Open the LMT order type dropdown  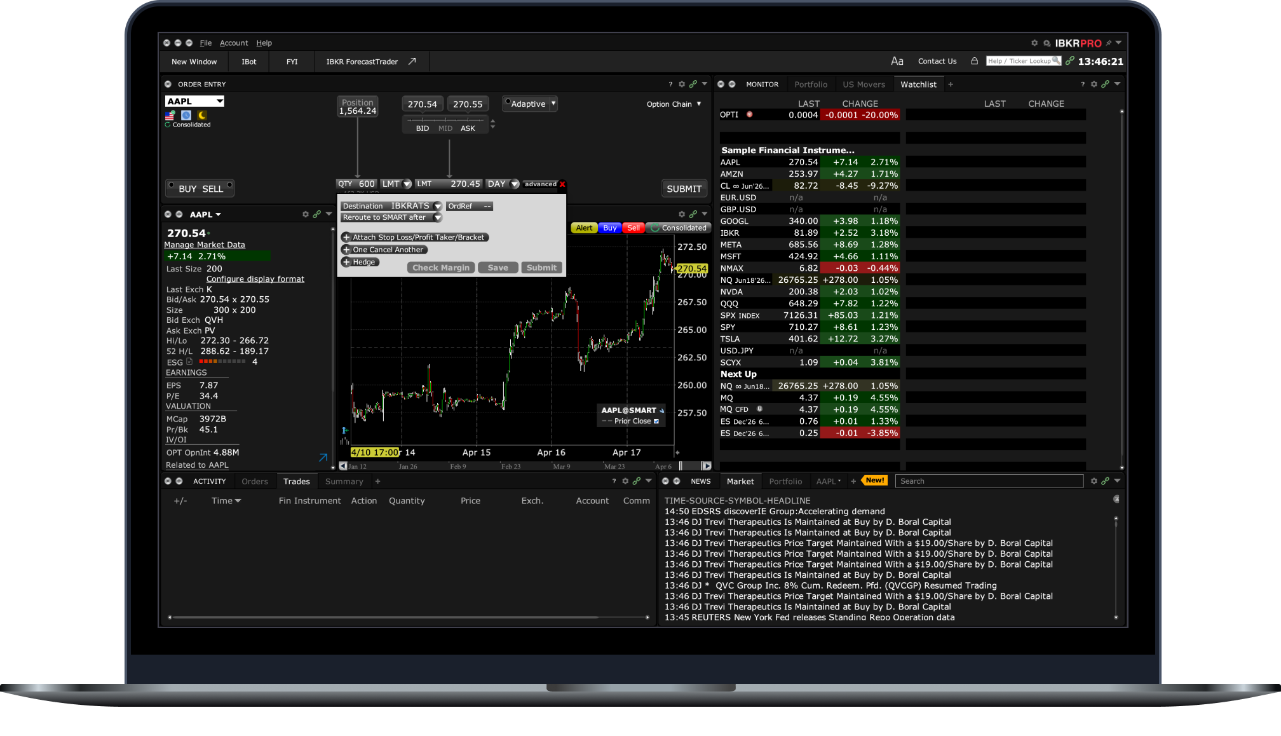(407, 184)
